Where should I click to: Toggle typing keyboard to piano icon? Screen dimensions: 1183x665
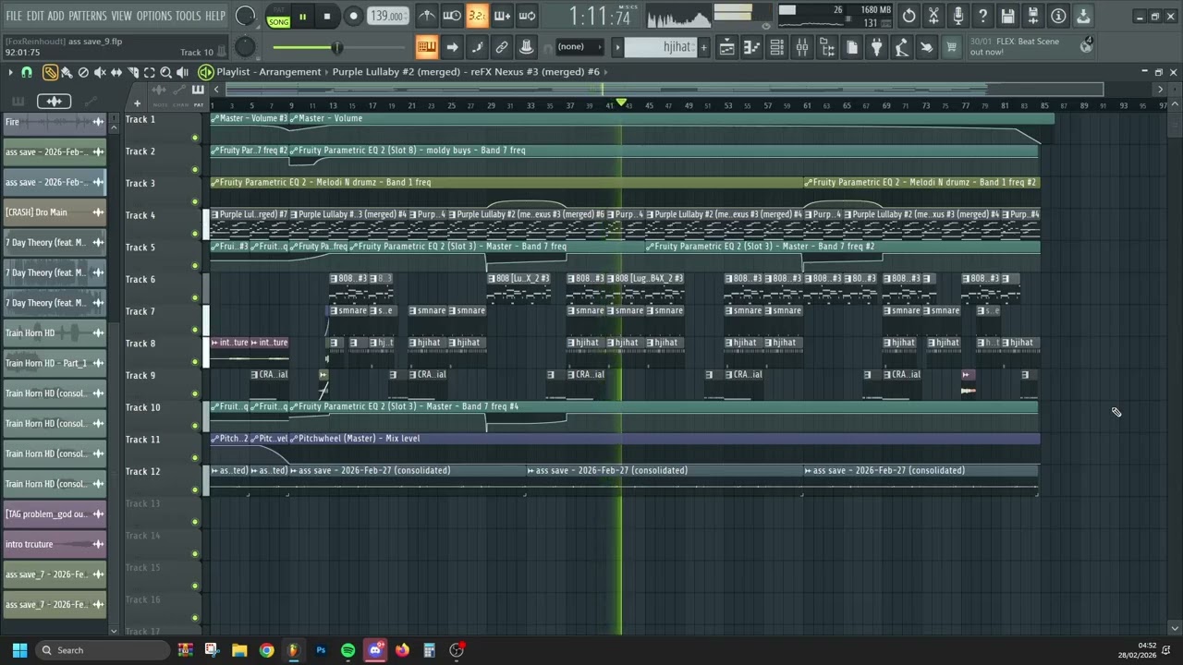coord(427,47)
